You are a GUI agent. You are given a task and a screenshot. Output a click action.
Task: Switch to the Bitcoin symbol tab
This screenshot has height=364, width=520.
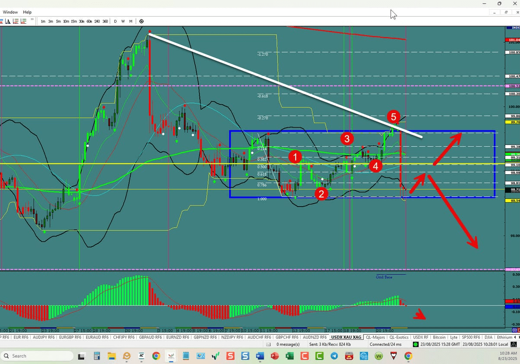coord(439,337)
